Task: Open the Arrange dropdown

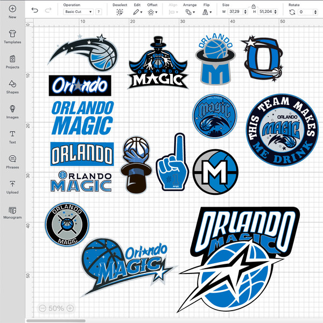Action: (x=190, y=12)
